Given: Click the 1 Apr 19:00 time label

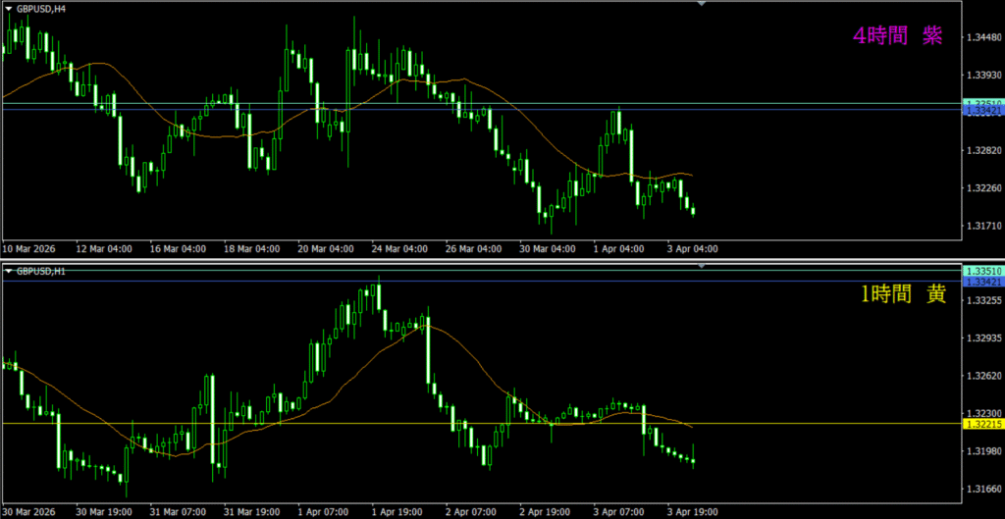Looking at the screenshot, I should (397, 512).
